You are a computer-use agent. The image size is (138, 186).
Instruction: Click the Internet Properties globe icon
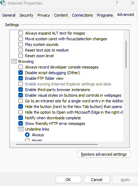point(3,3)
